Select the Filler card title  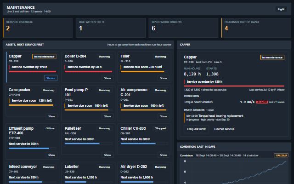[x=125, y=56]
